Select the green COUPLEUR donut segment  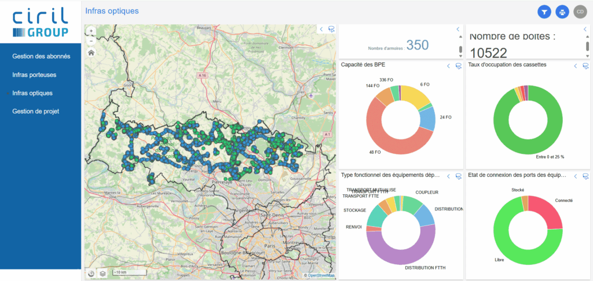point(412,205)
